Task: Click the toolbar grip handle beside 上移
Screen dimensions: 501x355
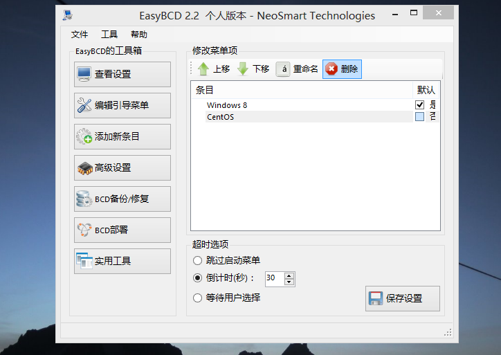Action: [x=191, y=69]
